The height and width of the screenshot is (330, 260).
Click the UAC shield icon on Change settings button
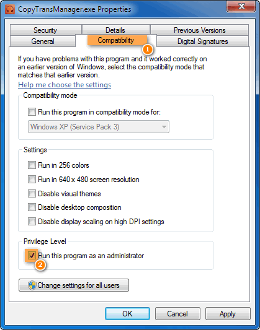tap(32, 285)
